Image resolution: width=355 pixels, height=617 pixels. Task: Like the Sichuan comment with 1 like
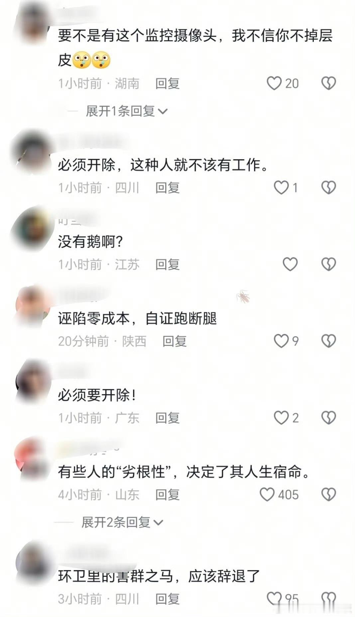pyautogui.click(x=281, y=187)
